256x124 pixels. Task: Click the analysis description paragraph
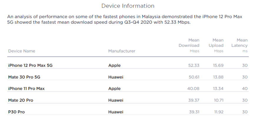click(x=125, y=19)
